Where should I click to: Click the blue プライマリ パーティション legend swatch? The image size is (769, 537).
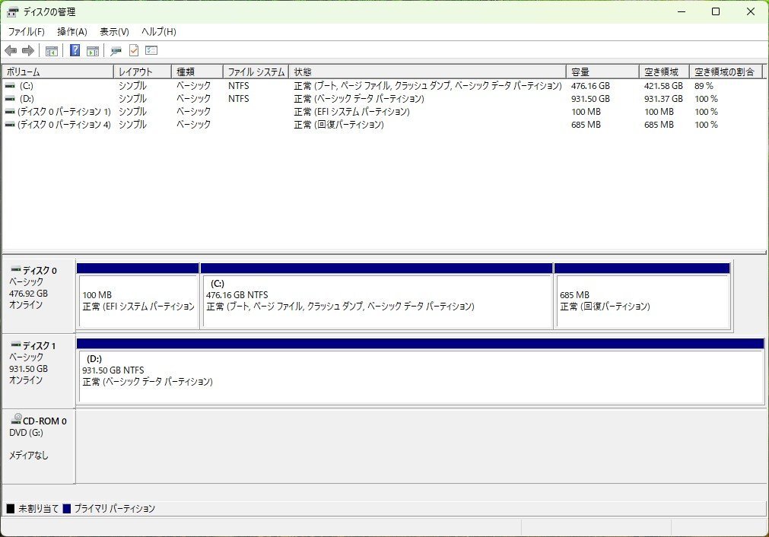[67, 509]
